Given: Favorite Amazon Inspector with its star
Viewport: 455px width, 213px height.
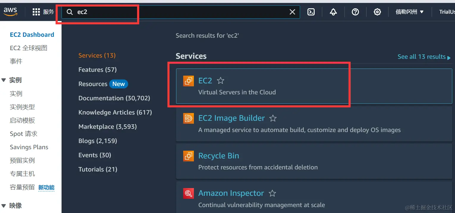Looking at the screenshot, I should [272, 193].
